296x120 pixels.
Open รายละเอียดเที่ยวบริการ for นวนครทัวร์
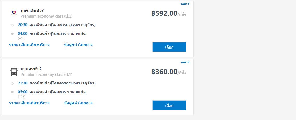pos(29,103)
